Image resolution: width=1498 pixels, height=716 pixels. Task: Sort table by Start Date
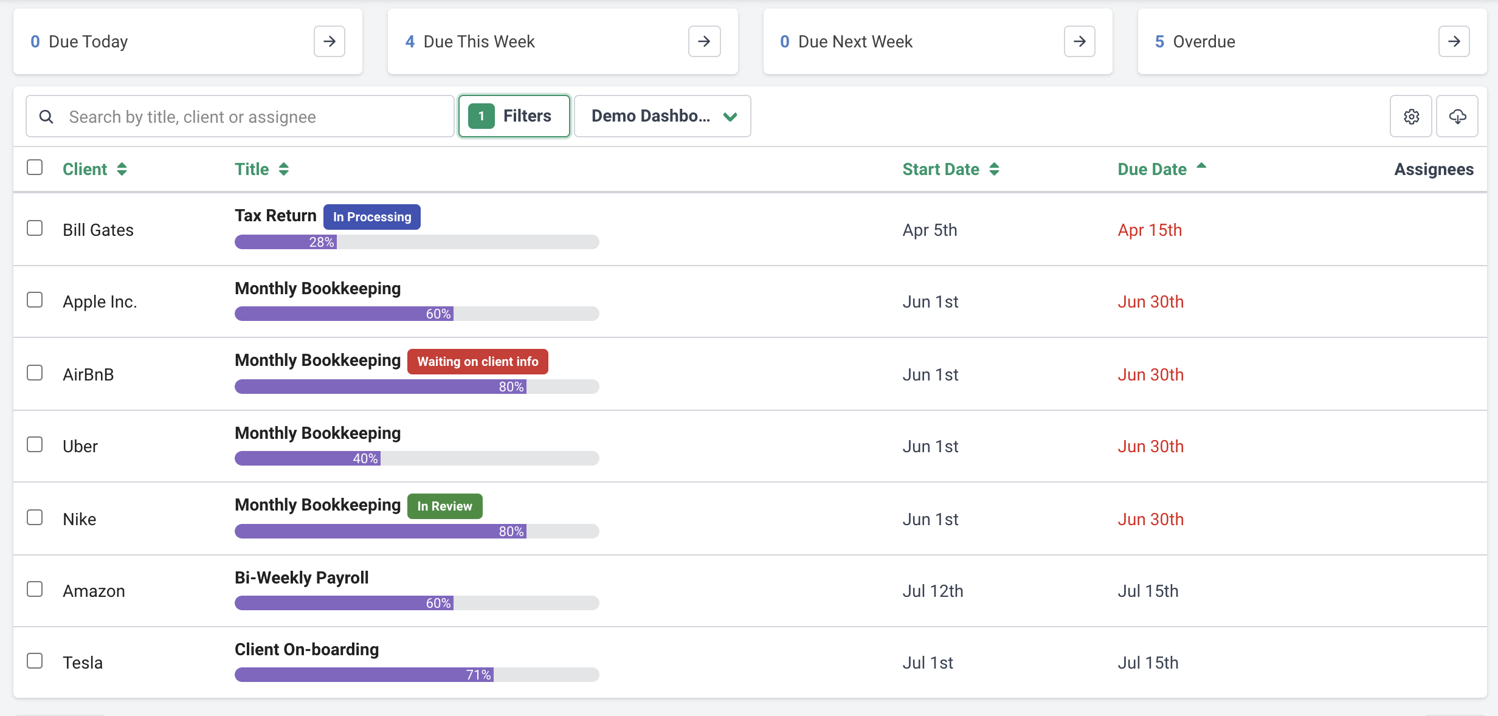tap(994, 169)
